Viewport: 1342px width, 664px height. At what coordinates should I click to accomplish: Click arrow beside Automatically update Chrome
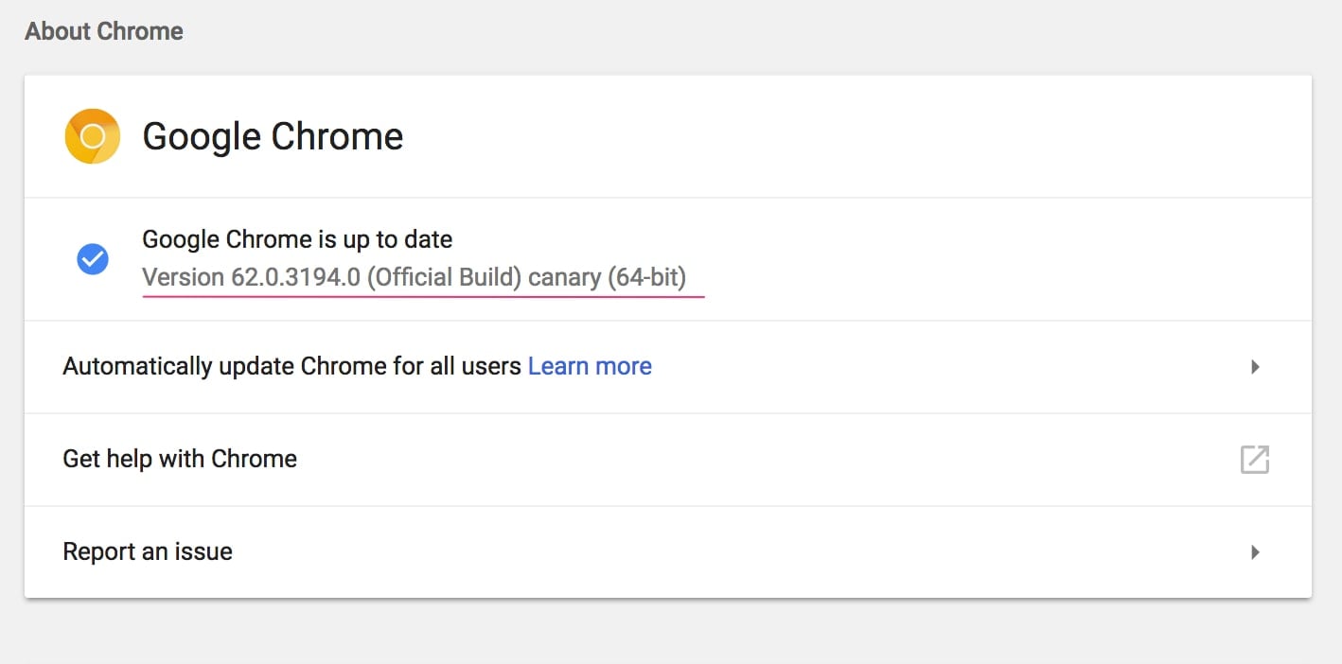(x=1255, y=367)
